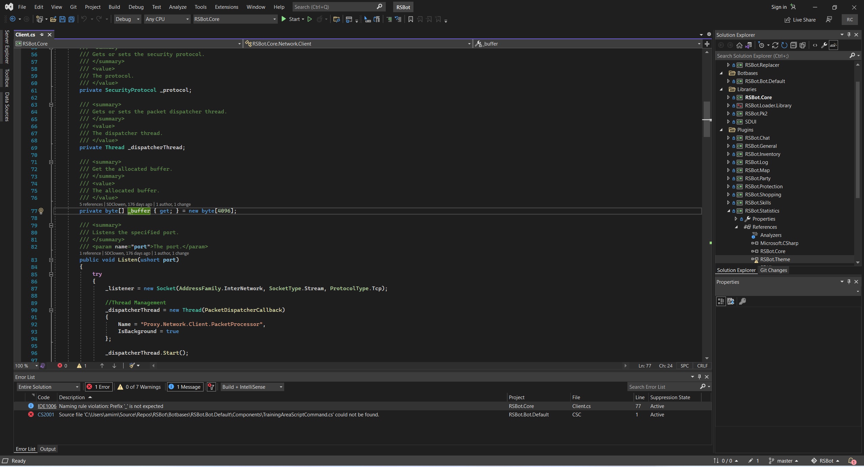Viewport: 864px width, 467px height.
Task: Click the master branch indicator in status bar
Action: click(x=784, y=461)
